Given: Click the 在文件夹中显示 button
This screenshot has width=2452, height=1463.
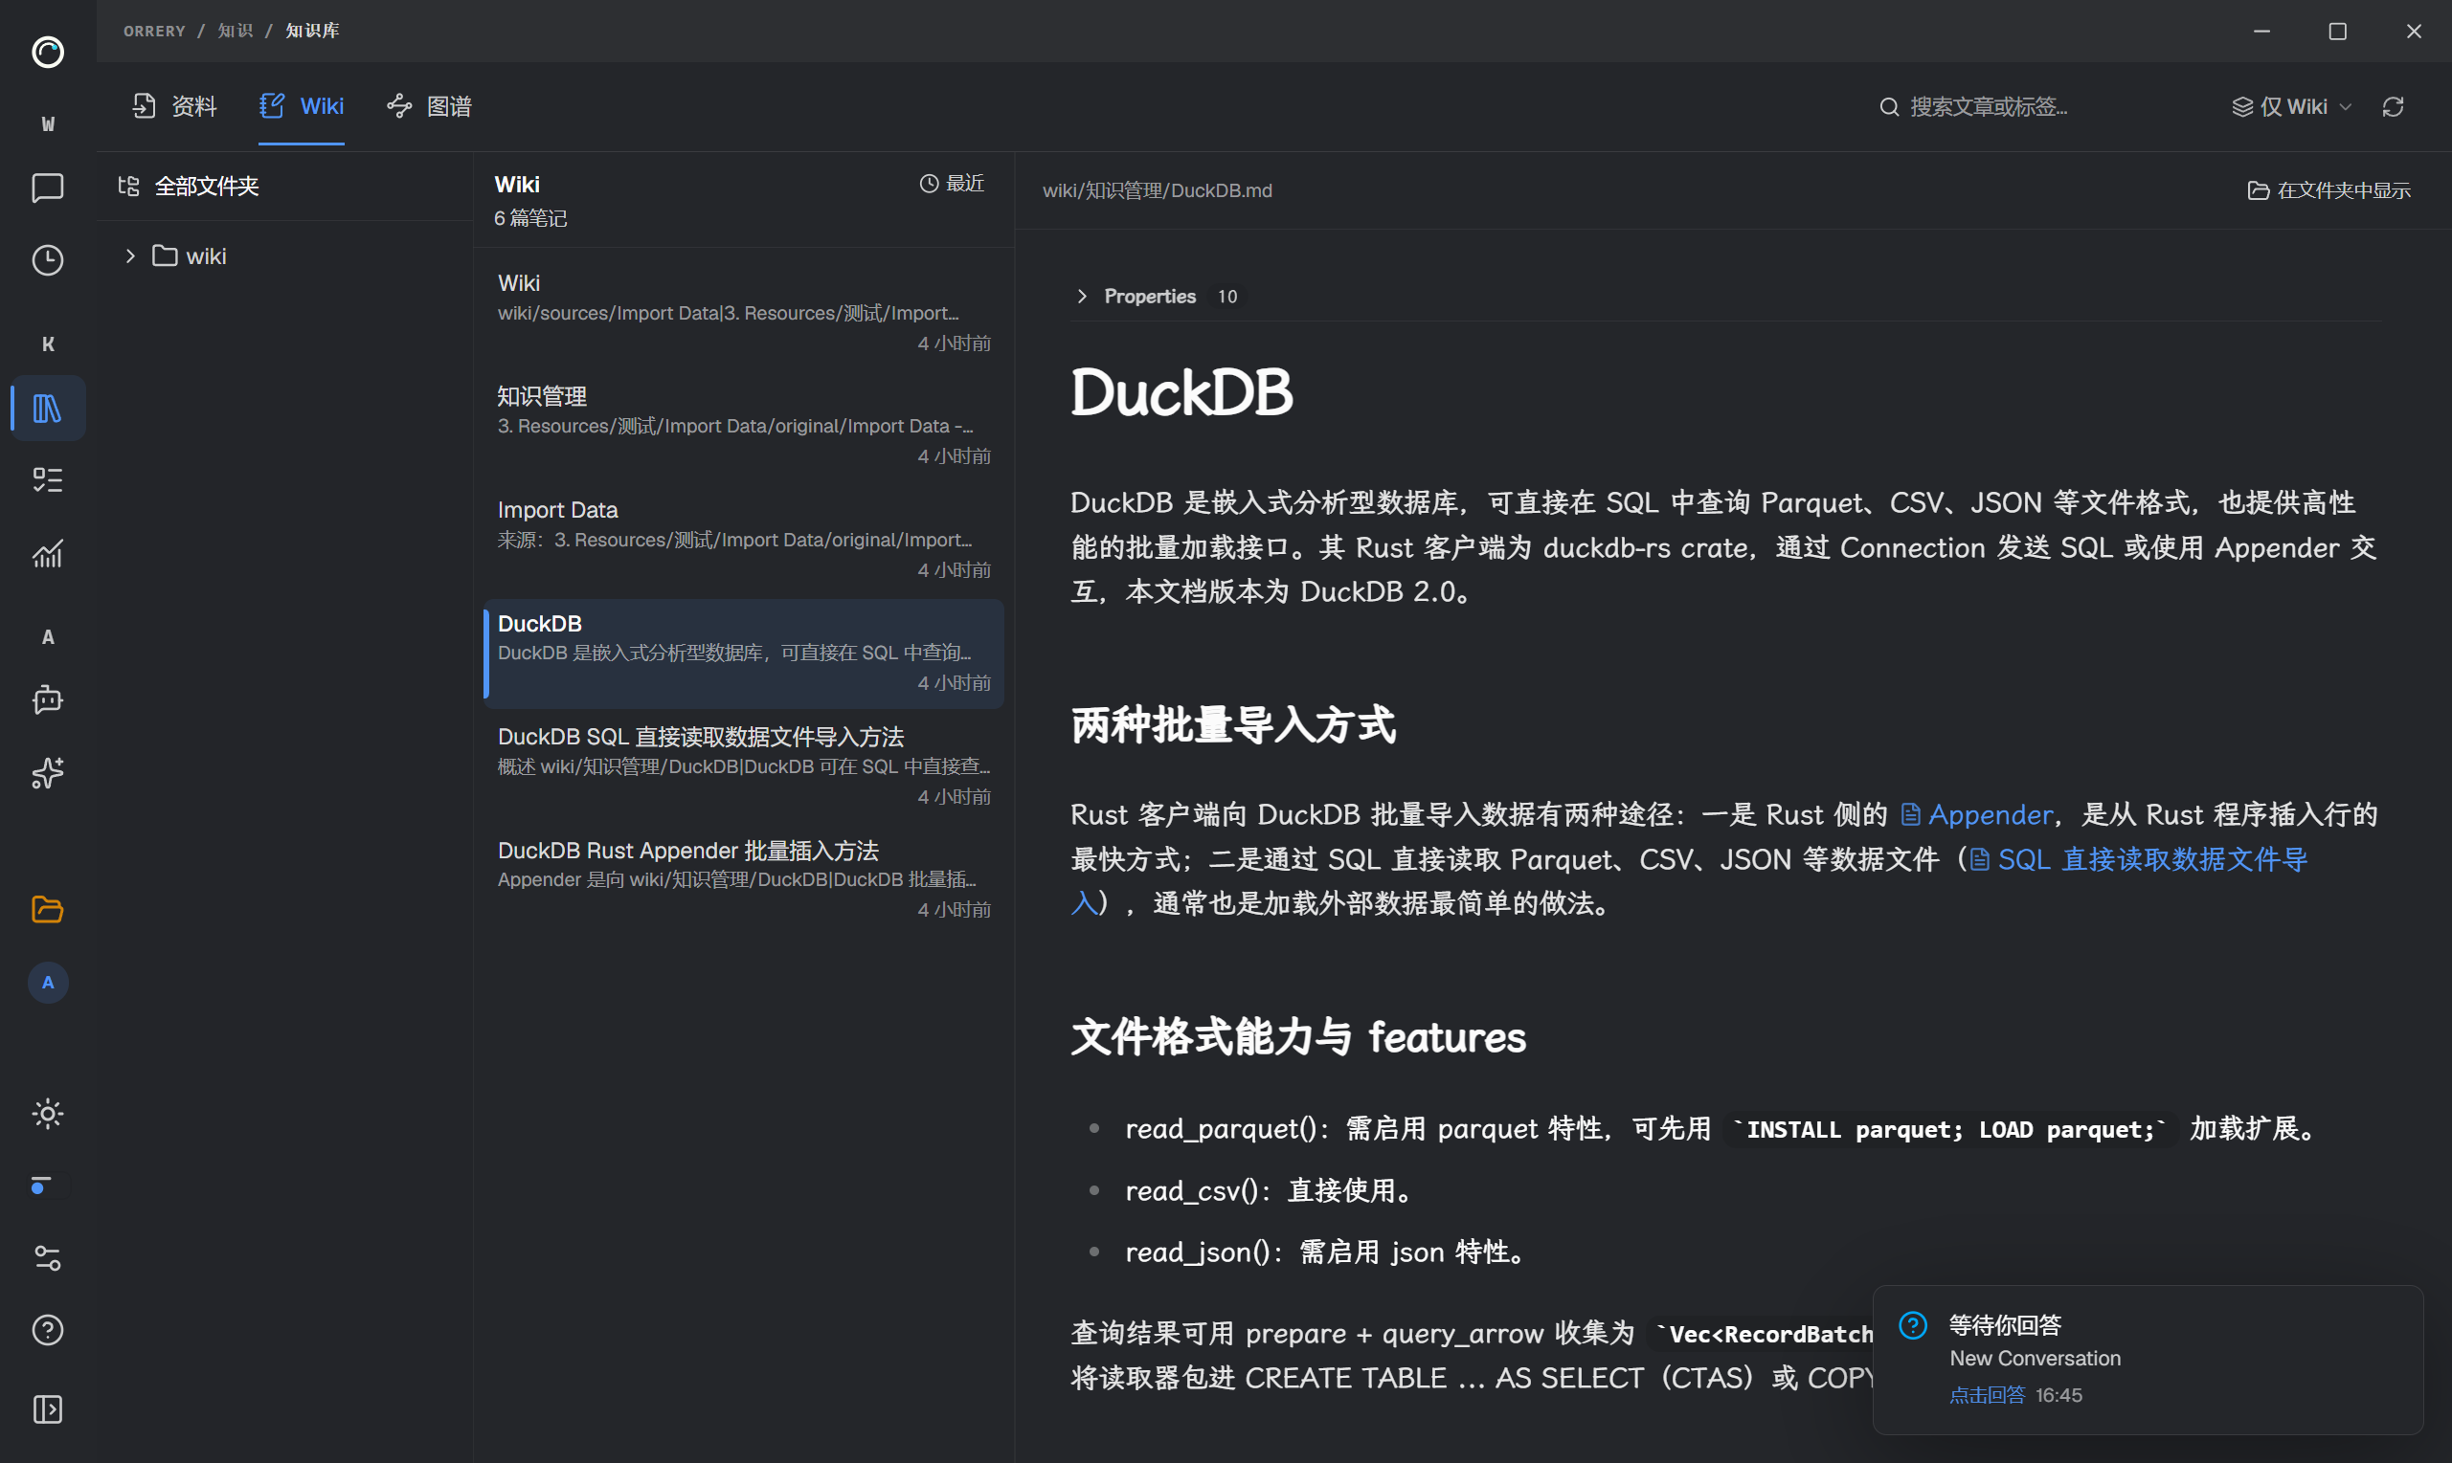Looking at the screenshot, I should click(x=2328, y=190).
